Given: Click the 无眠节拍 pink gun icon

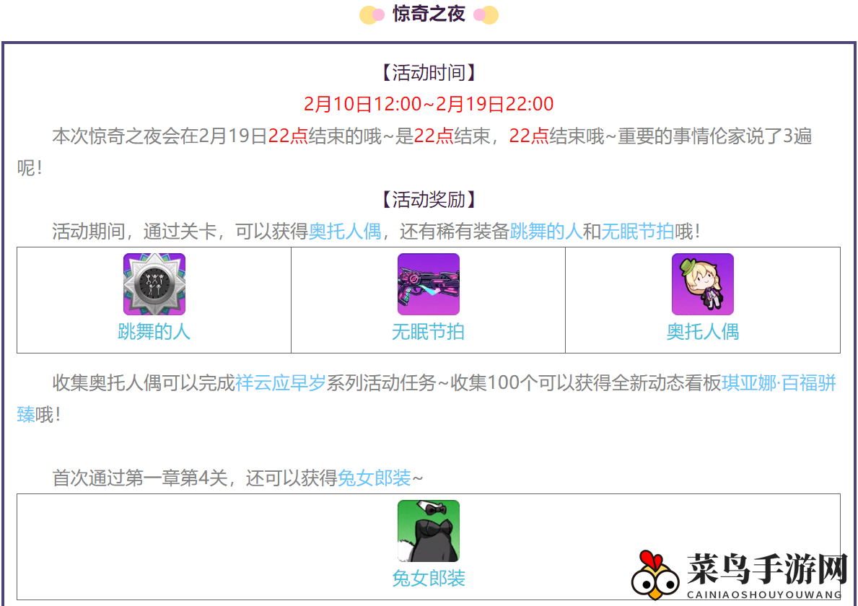Looking at the screenshot, I should pyautogui.click(x=429, y=284).
